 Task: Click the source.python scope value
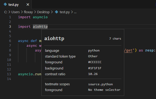[x=100, y=84]
